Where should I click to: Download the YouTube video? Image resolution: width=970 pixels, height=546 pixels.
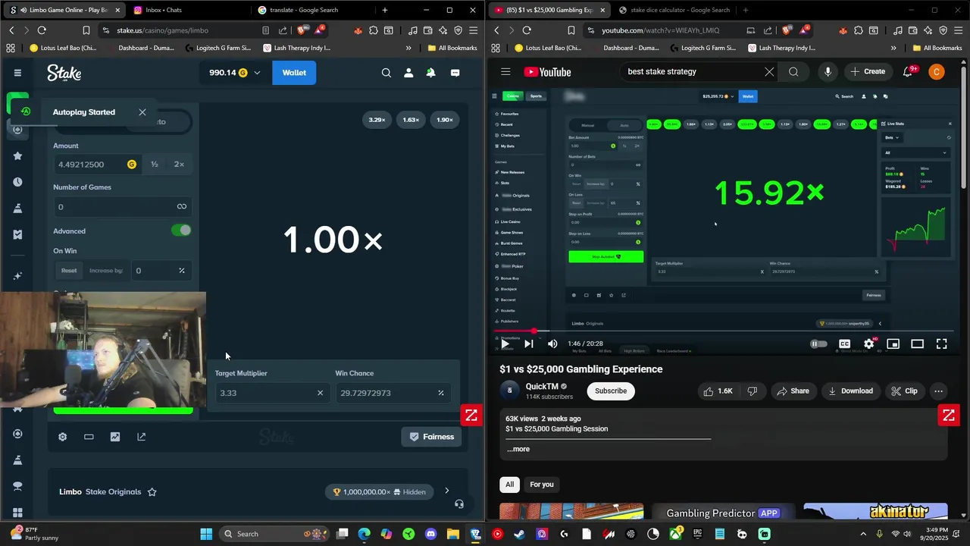coord(850,391)
